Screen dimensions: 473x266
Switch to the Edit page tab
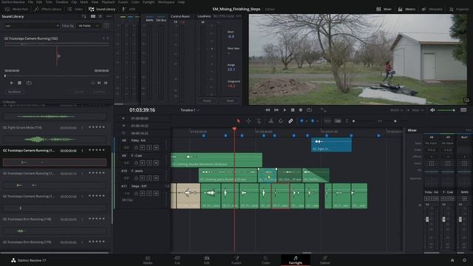point(207,260)
